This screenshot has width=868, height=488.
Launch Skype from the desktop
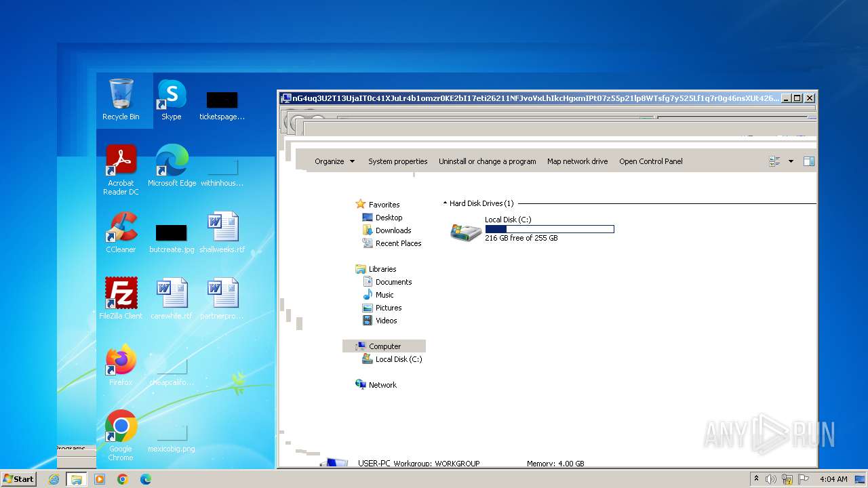[x=172, y=100]
